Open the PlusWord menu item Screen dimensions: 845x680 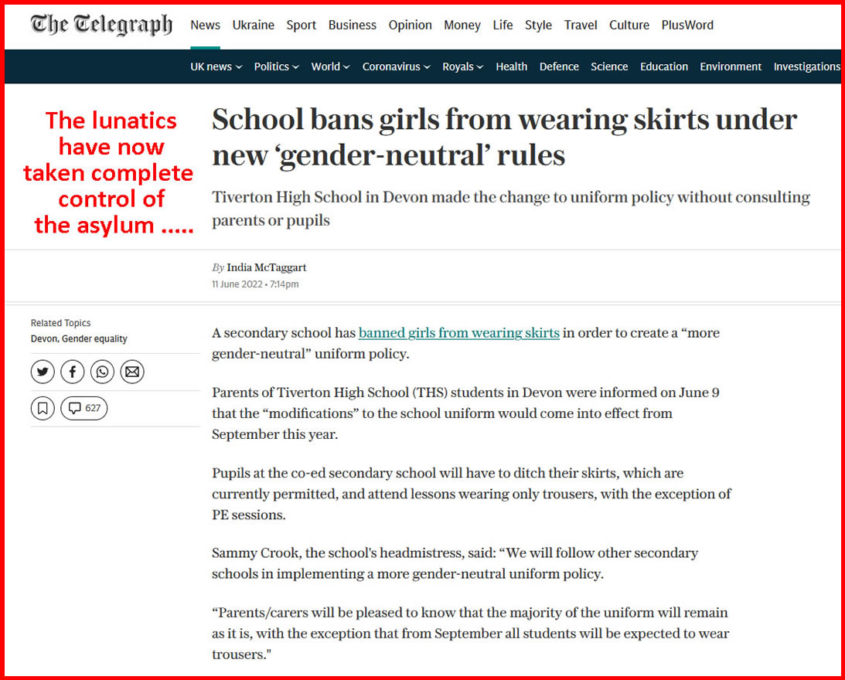pyautogui.click(x=687, y=25)
